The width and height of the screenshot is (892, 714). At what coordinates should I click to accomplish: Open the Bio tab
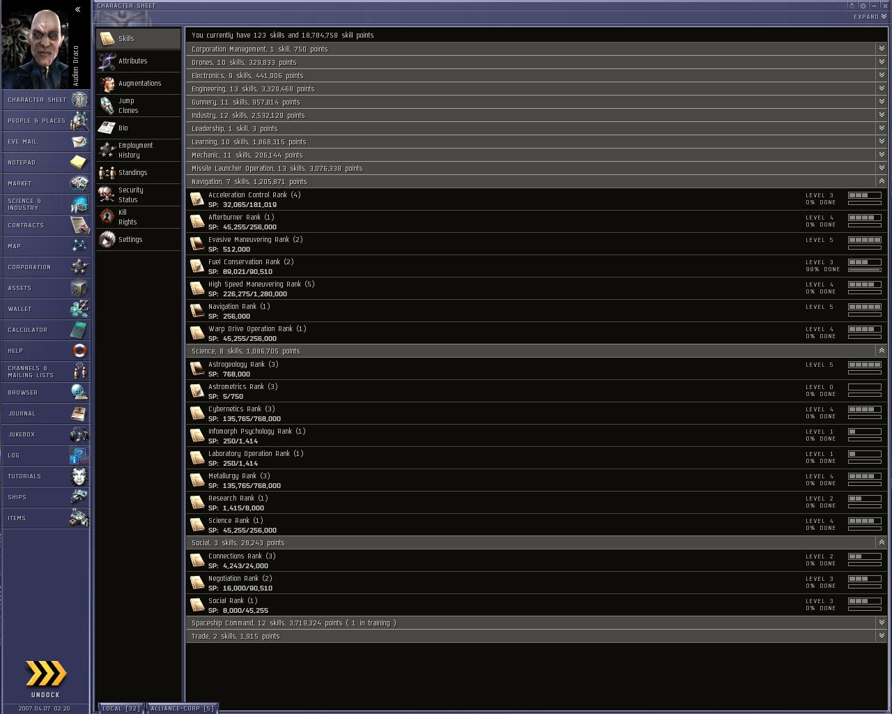tap(138, 128)
